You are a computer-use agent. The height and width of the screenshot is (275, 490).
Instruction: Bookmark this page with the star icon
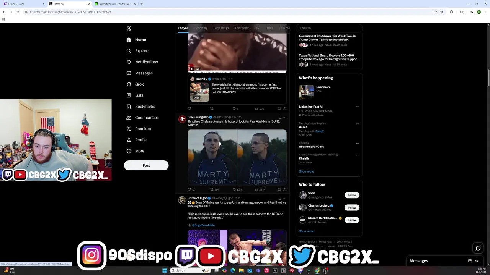pyautogui.click(x=442, y=12)
